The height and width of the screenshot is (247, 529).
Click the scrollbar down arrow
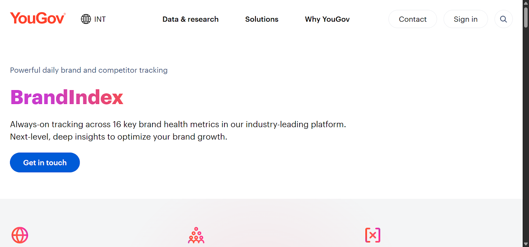click(525, 244)
